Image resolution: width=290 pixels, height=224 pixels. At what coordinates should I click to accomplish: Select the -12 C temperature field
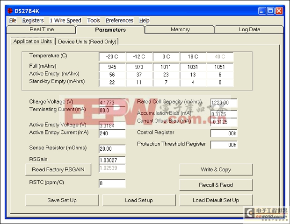(x=139, y=56)
